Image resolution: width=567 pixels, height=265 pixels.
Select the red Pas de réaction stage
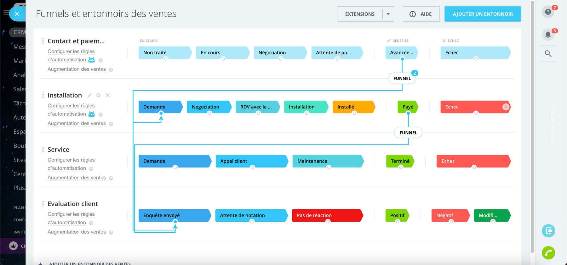click(327, 215)
